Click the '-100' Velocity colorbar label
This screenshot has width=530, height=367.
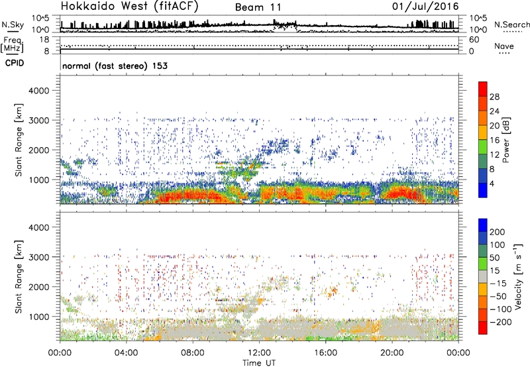501,309
